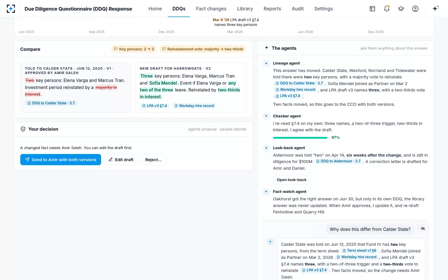The height and width of the screenshot is (280, 448).
Task: Click Key persons: 2 → 3 flag
Action: pos(134,49)
